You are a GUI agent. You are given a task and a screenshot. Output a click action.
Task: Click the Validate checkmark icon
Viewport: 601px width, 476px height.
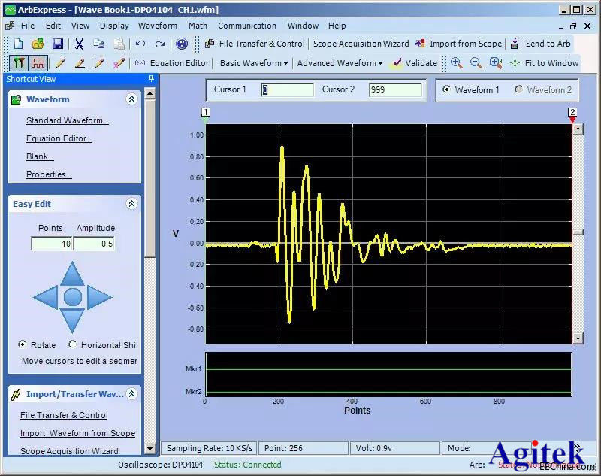397,63
